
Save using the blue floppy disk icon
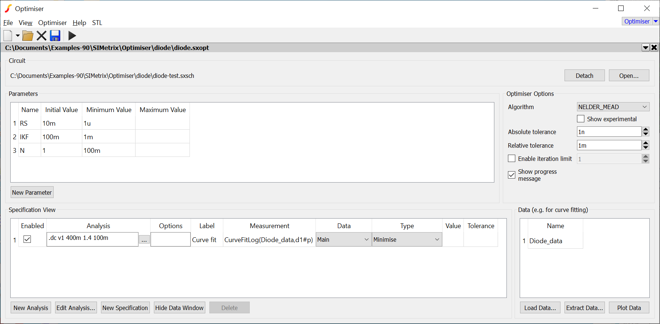[x=55, y=36]
